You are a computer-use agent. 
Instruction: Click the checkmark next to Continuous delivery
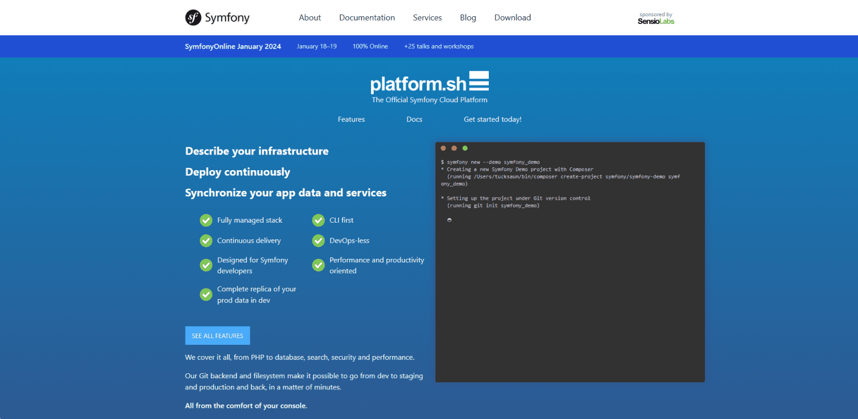tap(206, 240)
